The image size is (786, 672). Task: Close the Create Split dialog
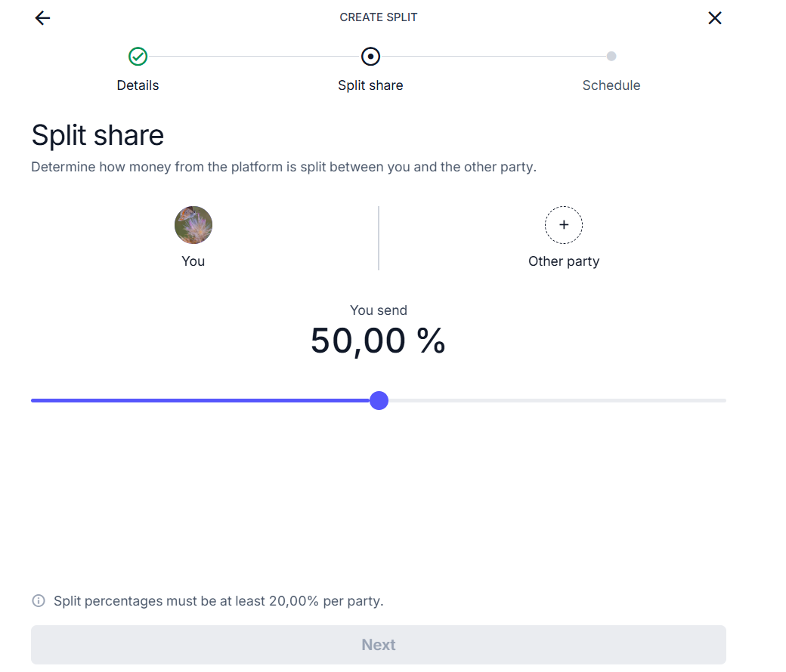pyautogui.click(x=715, y=18)
